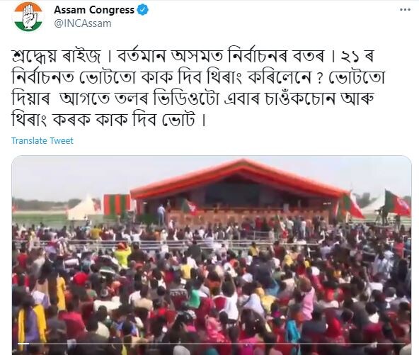Play the embedded rally video
Screen dimensions: 419x355
pyautogui.click(x=212, y=255)
